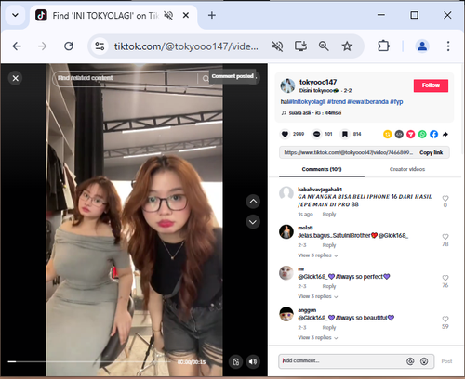Share the video via WhatsApp icon
The width and height of the screenshot is (465, 379).
(422, 134)
